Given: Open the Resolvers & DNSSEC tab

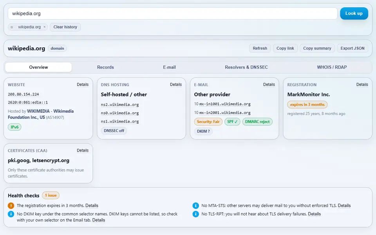Looking at the screenshot, I should tap(246, 67).
